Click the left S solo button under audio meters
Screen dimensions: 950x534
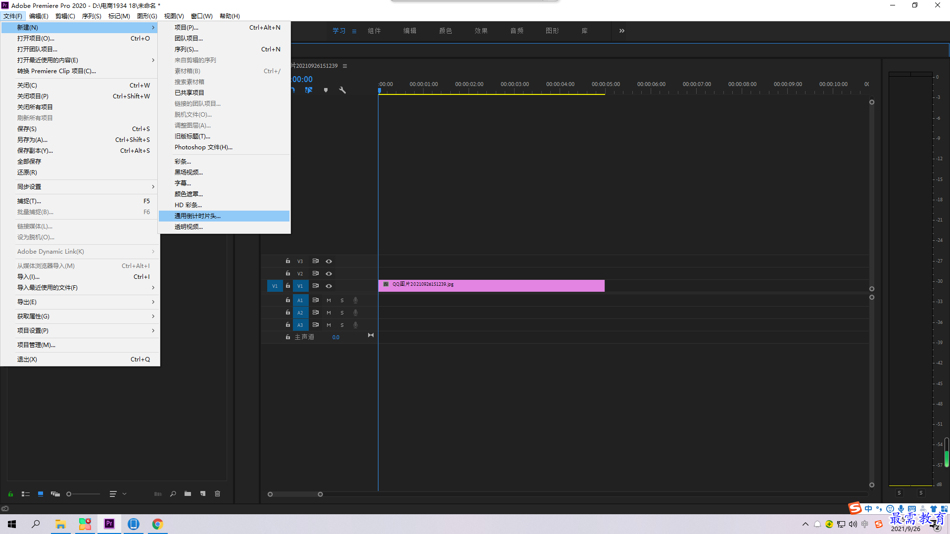point(899,493)
